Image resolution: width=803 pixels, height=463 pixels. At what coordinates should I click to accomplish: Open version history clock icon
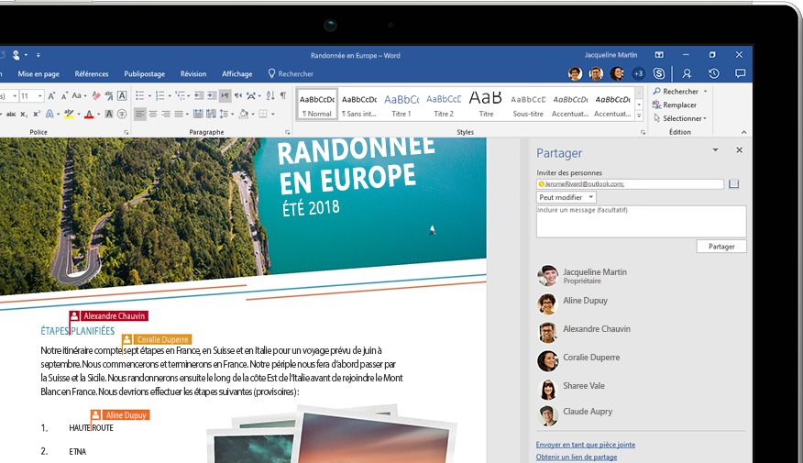pos(714,73)
